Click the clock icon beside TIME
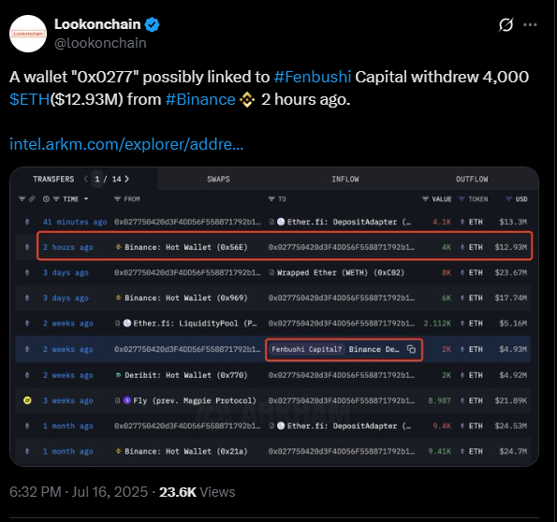557x522 pixels. (x=46, y=199)
